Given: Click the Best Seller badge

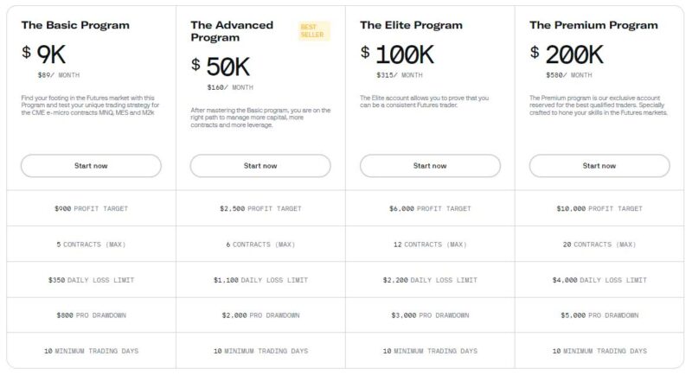Looking at the screenshot, I should (314, 31).
